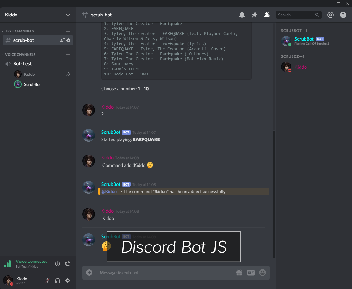The image size is (352, 289).
Task: Click "Playing Call Of Scrubs 3" status text
Action: point(312,44)
